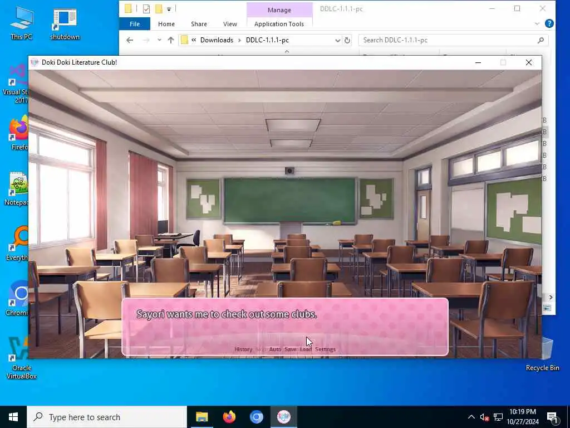Screen dimensions: 570x428
Task: Click DDLC-1.1.1-pc in the address breadcrumb
Action: coord(267,40)
